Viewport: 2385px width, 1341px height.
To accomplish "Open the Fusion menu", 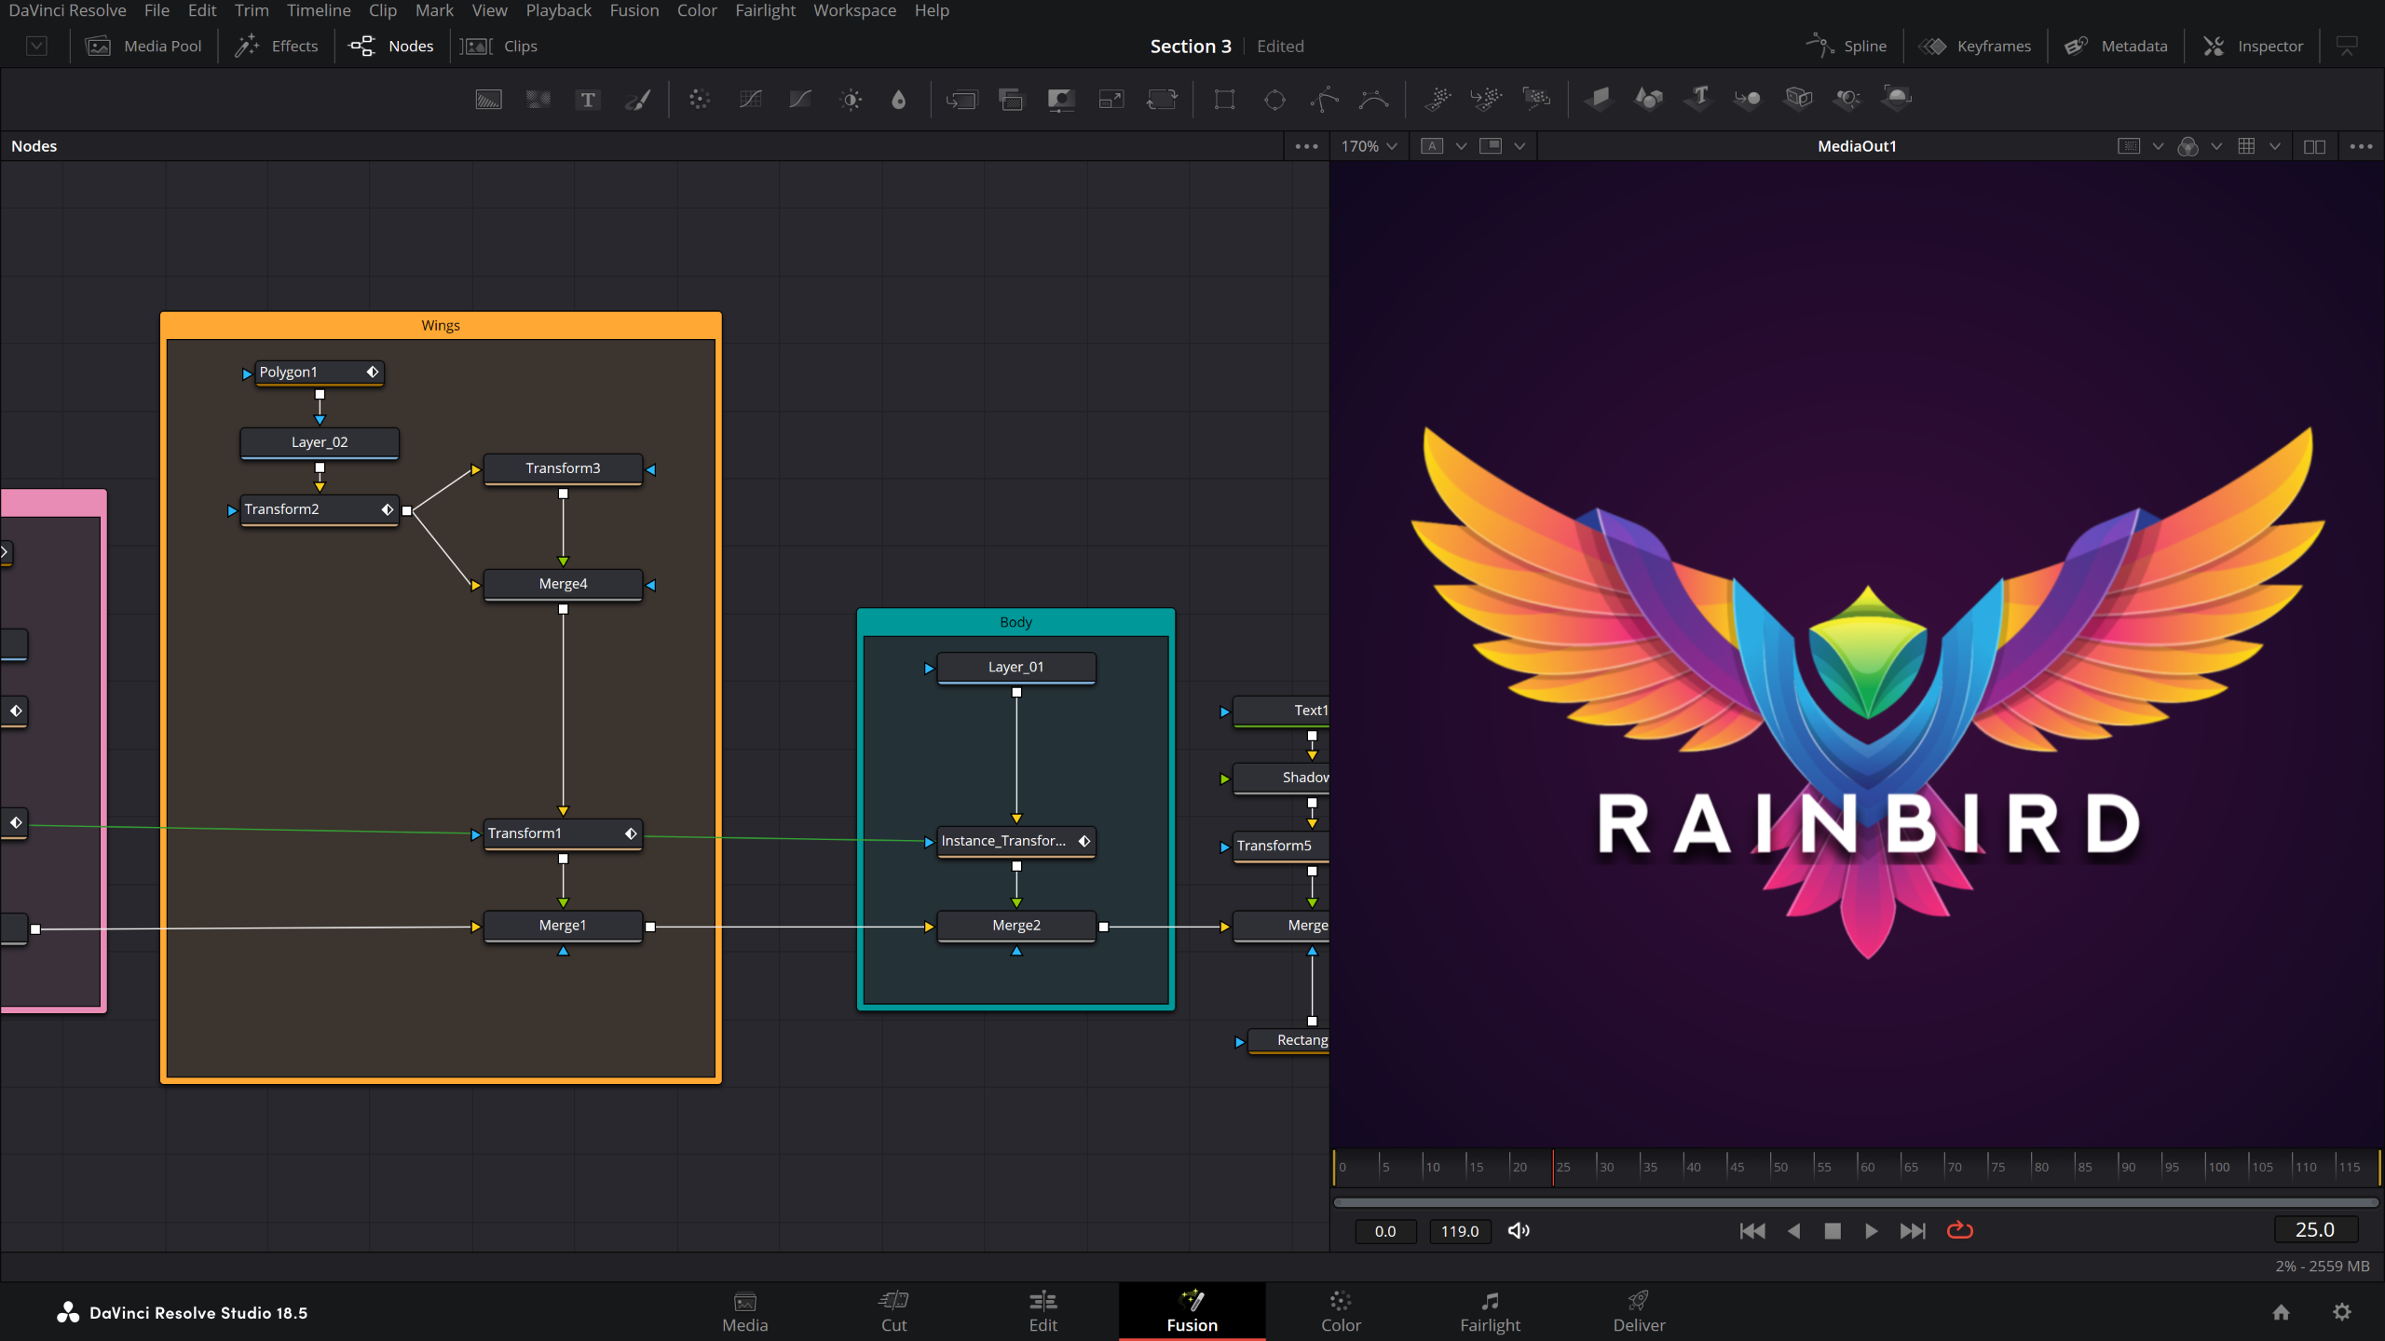I will (634, 10).
